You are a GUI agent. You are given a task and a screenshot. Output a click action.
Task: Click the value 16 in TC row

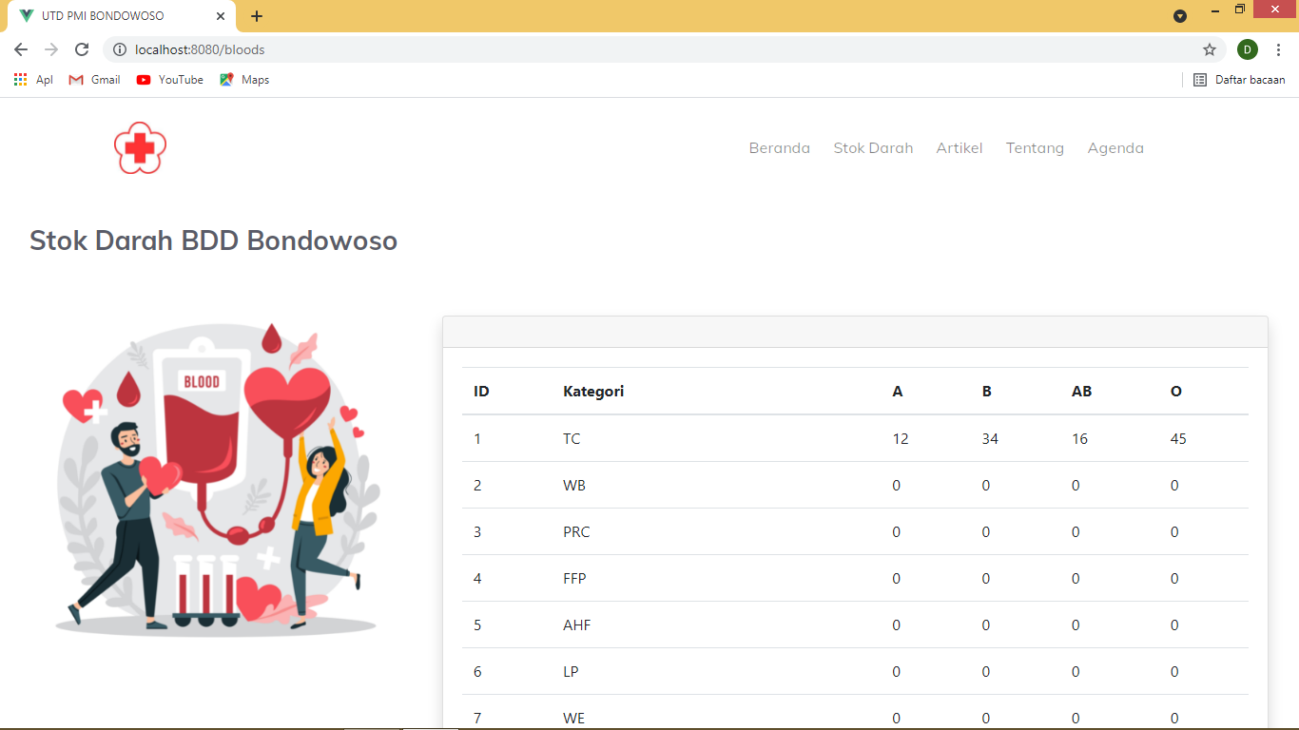(x=1079, y=439)
